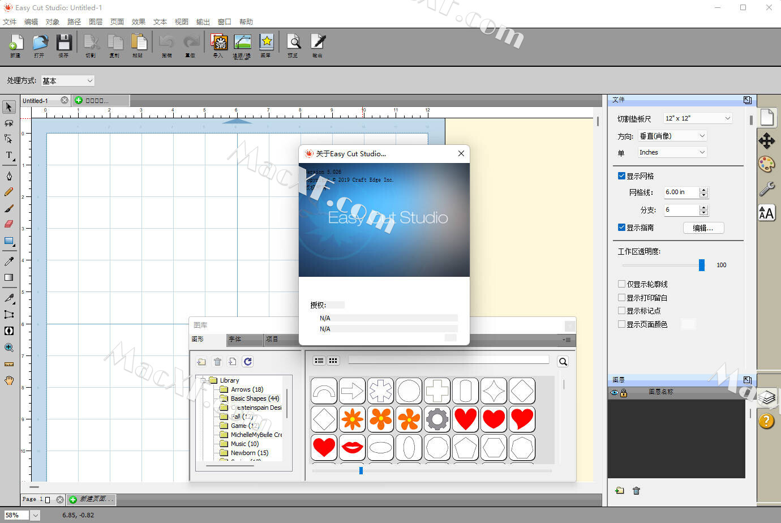Screen dimensions: 781x523
Task: Close the Untitled-1 document tab
Action: (65, 100)
